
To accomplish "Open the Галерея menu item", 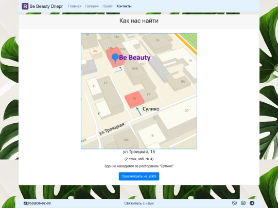I will click(92, 6).
